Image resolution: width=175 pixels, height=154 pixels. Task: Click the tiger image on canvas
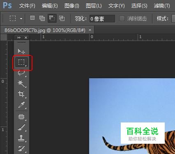tap(132, 116)
